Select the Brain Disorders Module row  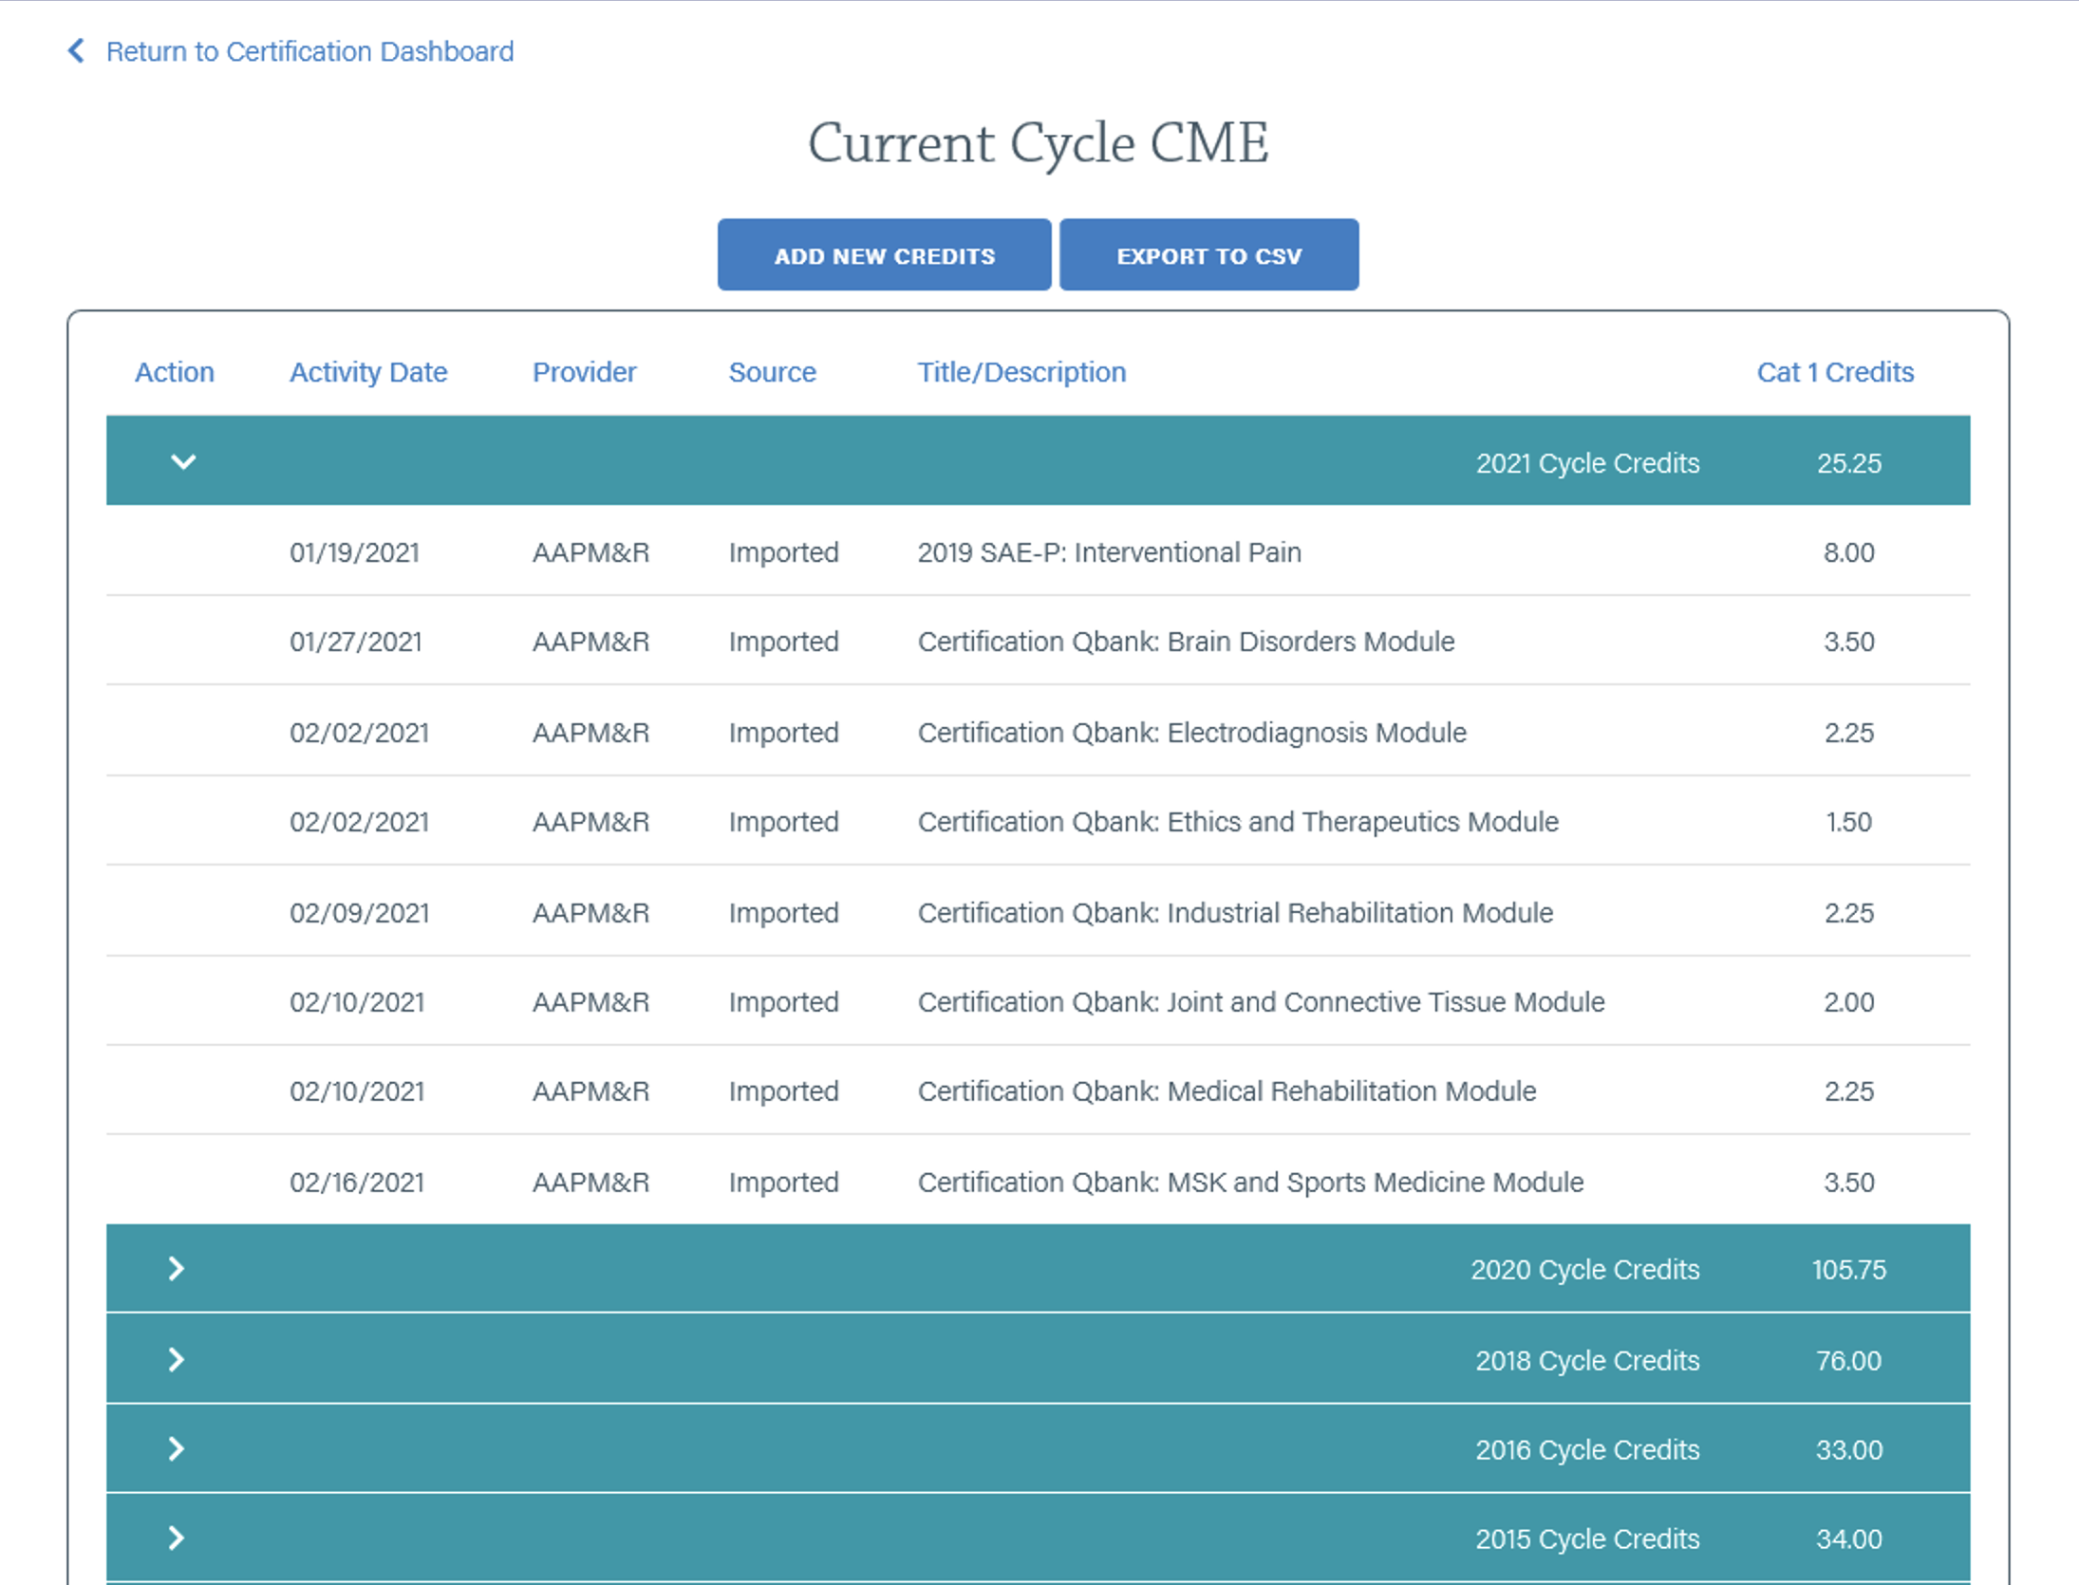[x=1185, y=642]
